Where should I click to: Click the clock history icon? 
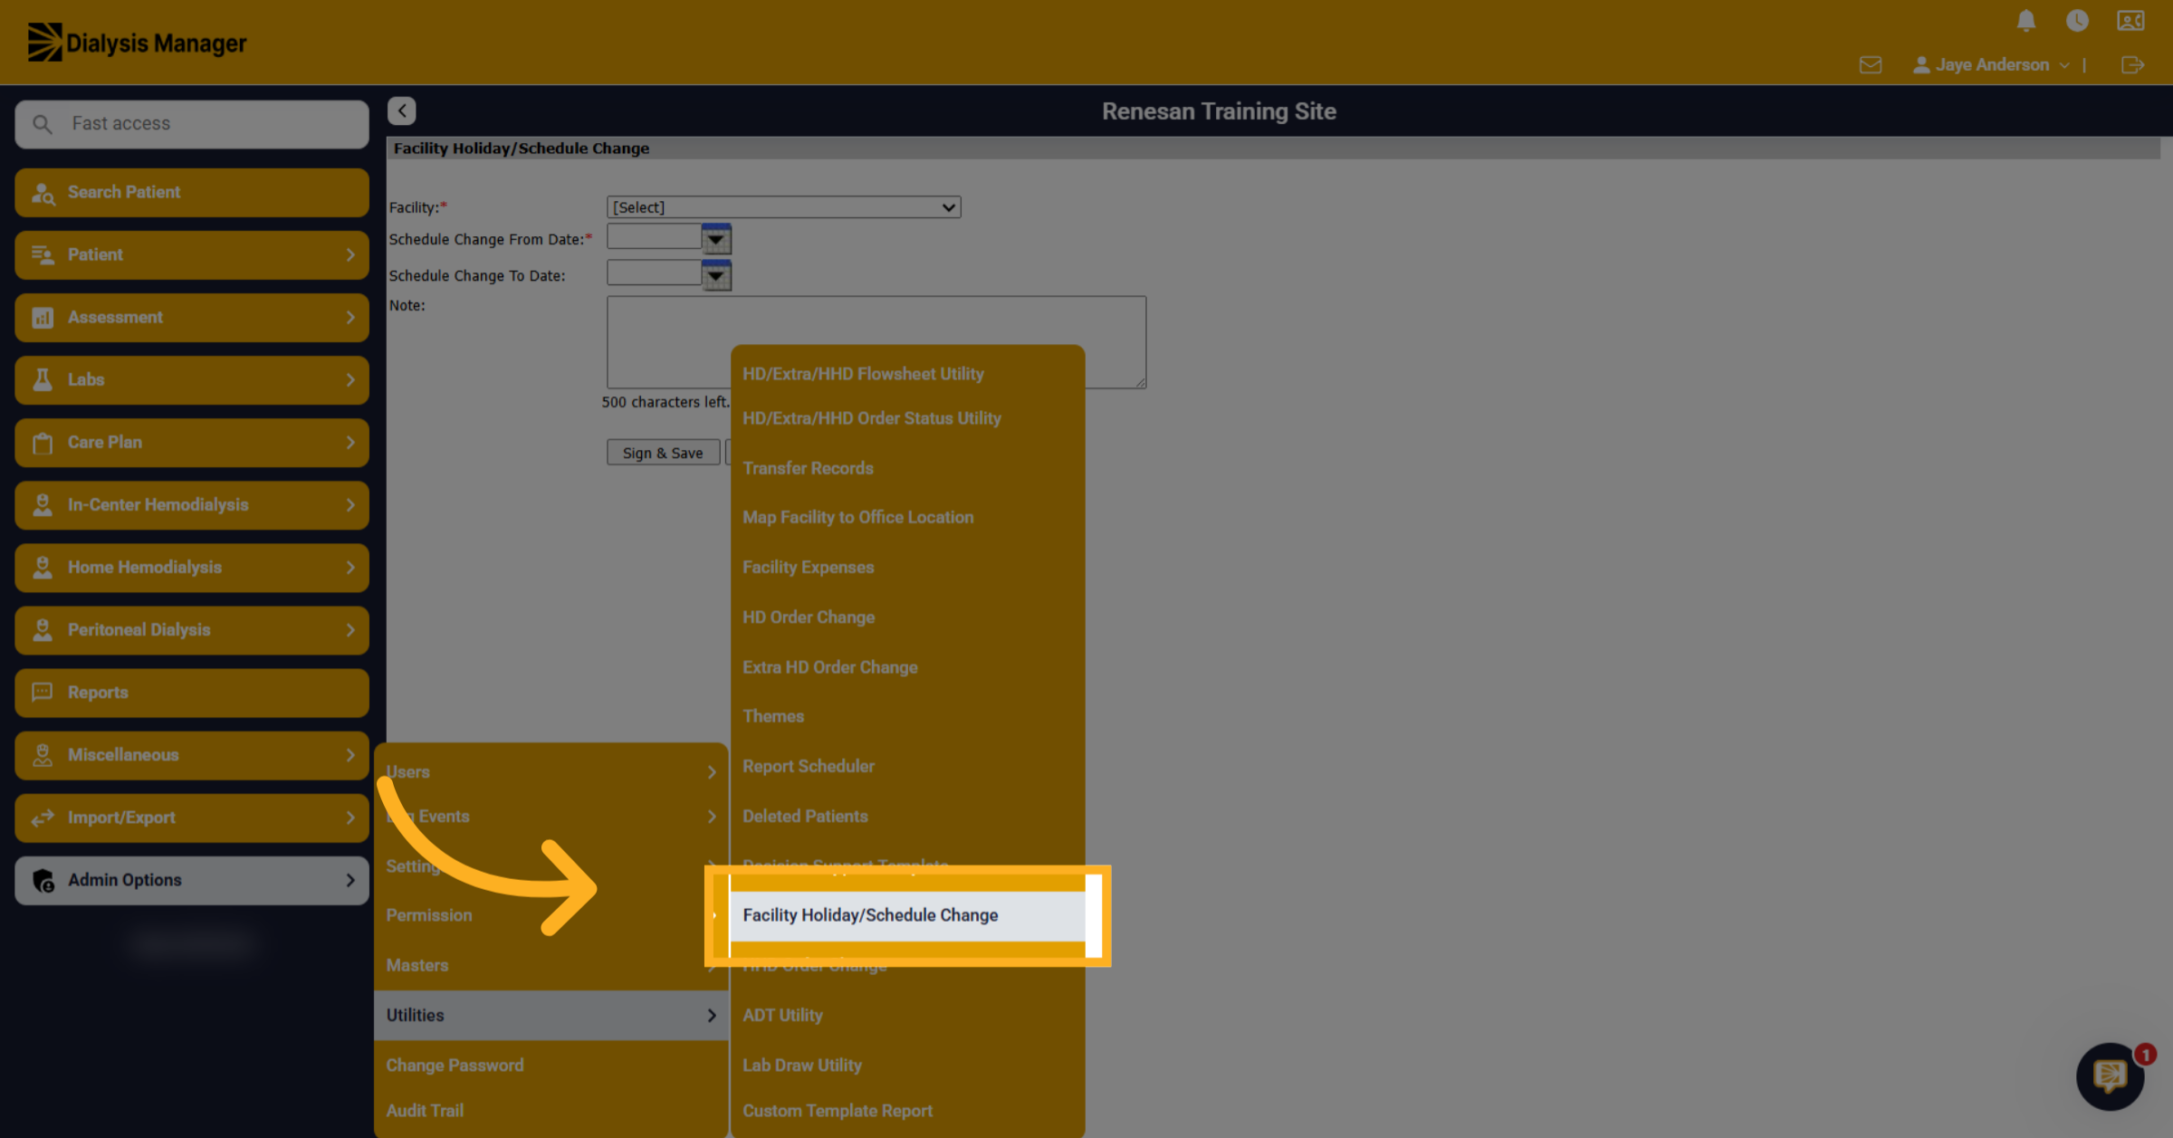click(2077, 21)
